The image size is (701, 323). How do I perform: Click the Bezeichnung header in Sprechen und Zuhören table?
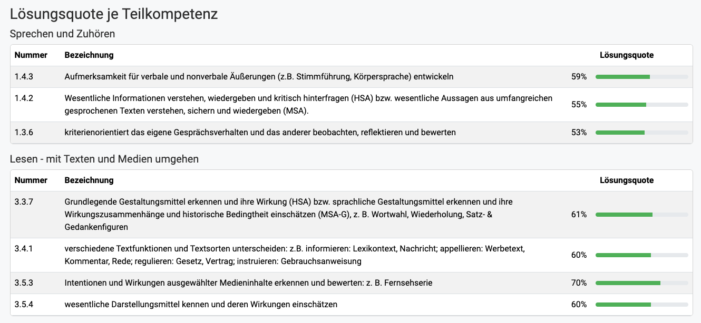[89, 55]
